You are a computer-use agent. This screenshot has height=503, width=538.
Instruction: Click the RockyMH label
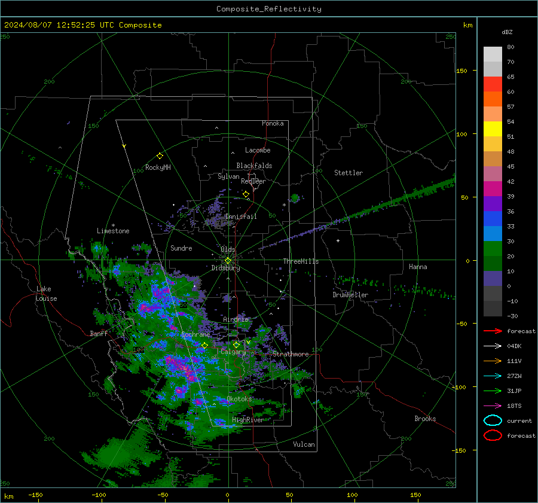click(158, 167)
